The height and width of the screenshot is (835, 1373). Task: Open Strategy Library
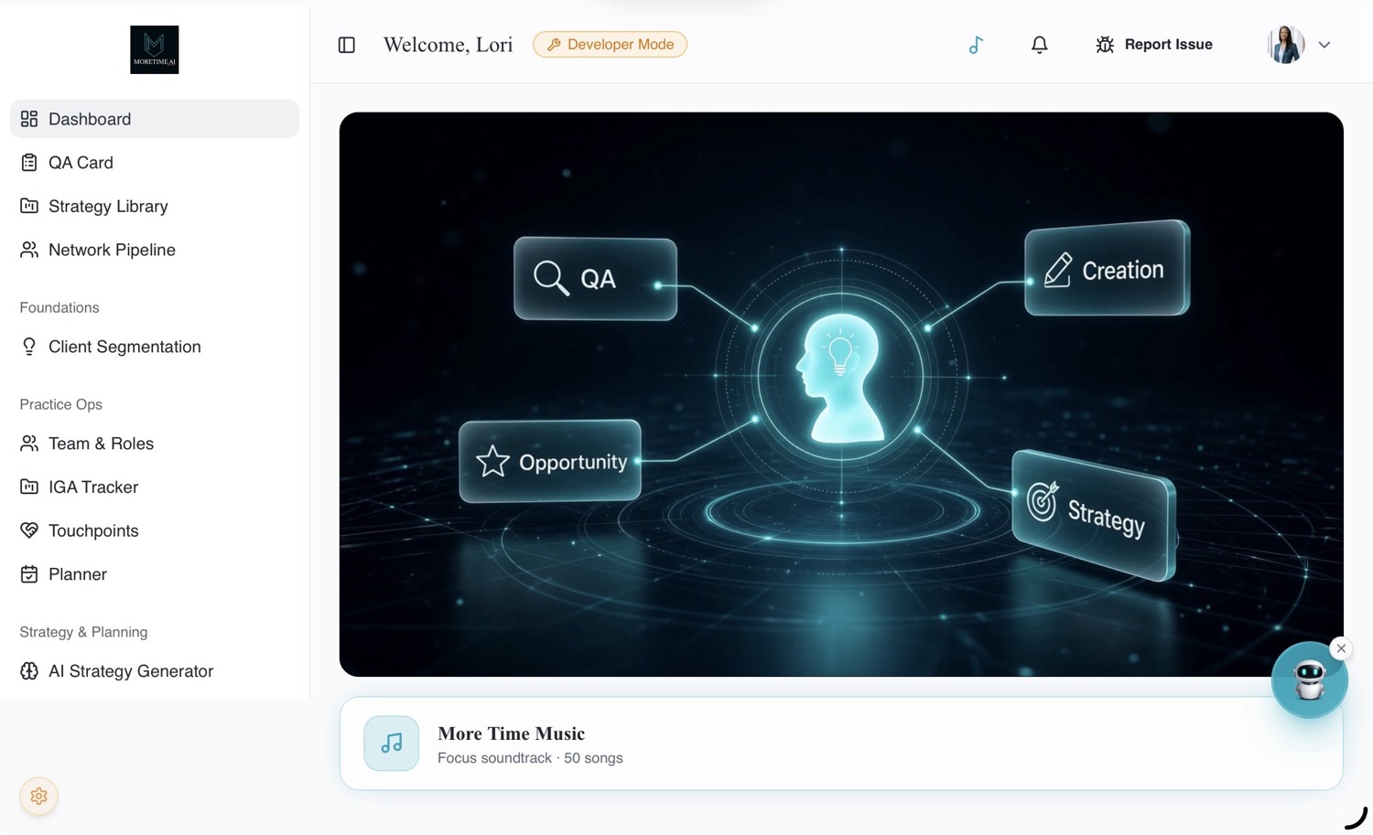click(x=155, y=206)
